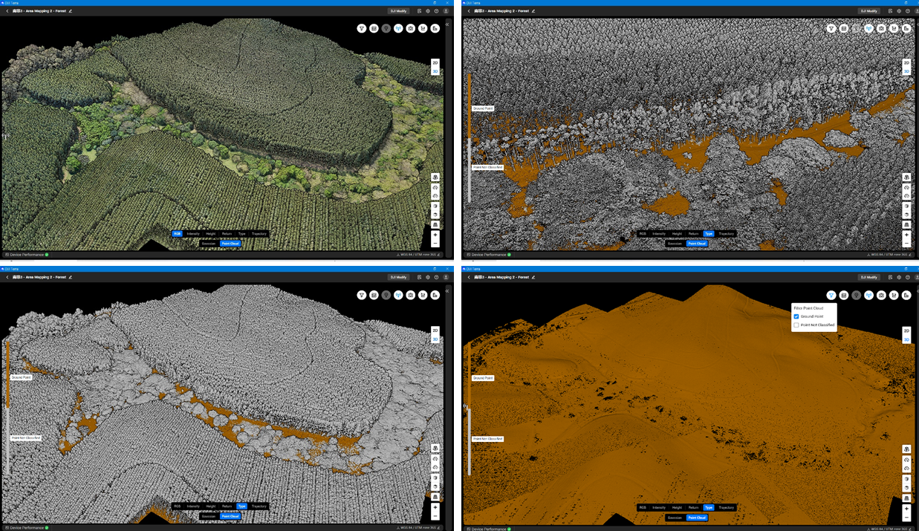Click the user account icon in top-left panel header
This screenshot has width=919, height=531.
446,11
